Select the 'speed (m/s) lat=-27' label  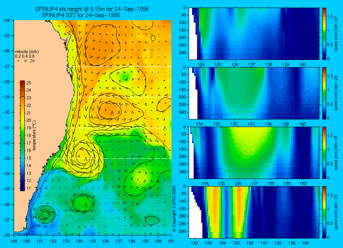[337, 34]
